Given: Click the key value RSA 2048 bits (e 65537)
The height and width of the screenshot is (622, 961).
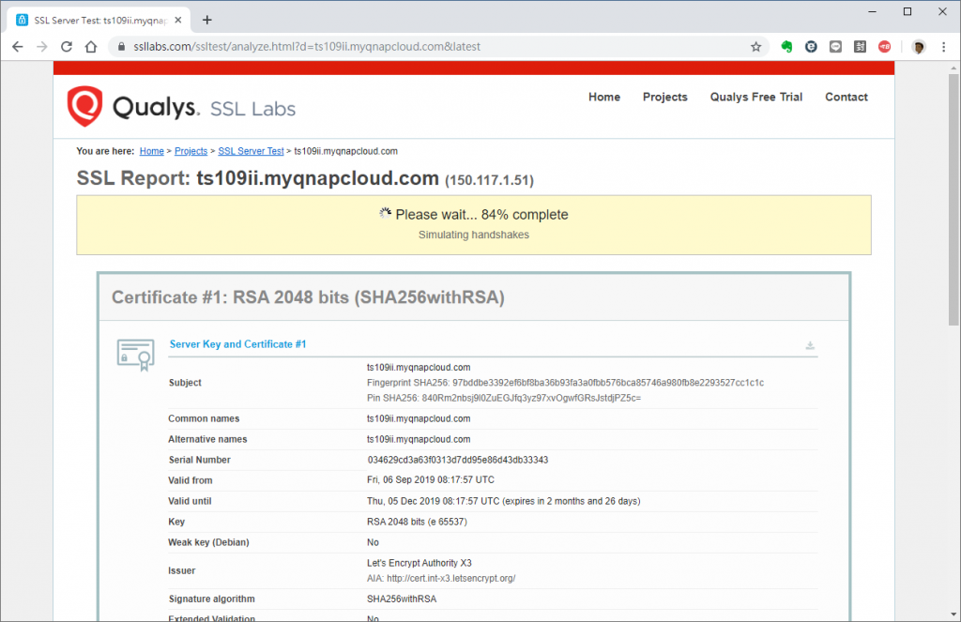Looking at the screenshot, I should click(x=417, y=523).
